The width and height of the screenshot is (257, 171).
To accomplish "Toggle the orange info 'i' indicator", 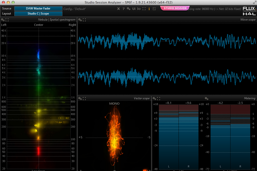I will (149, 9).
